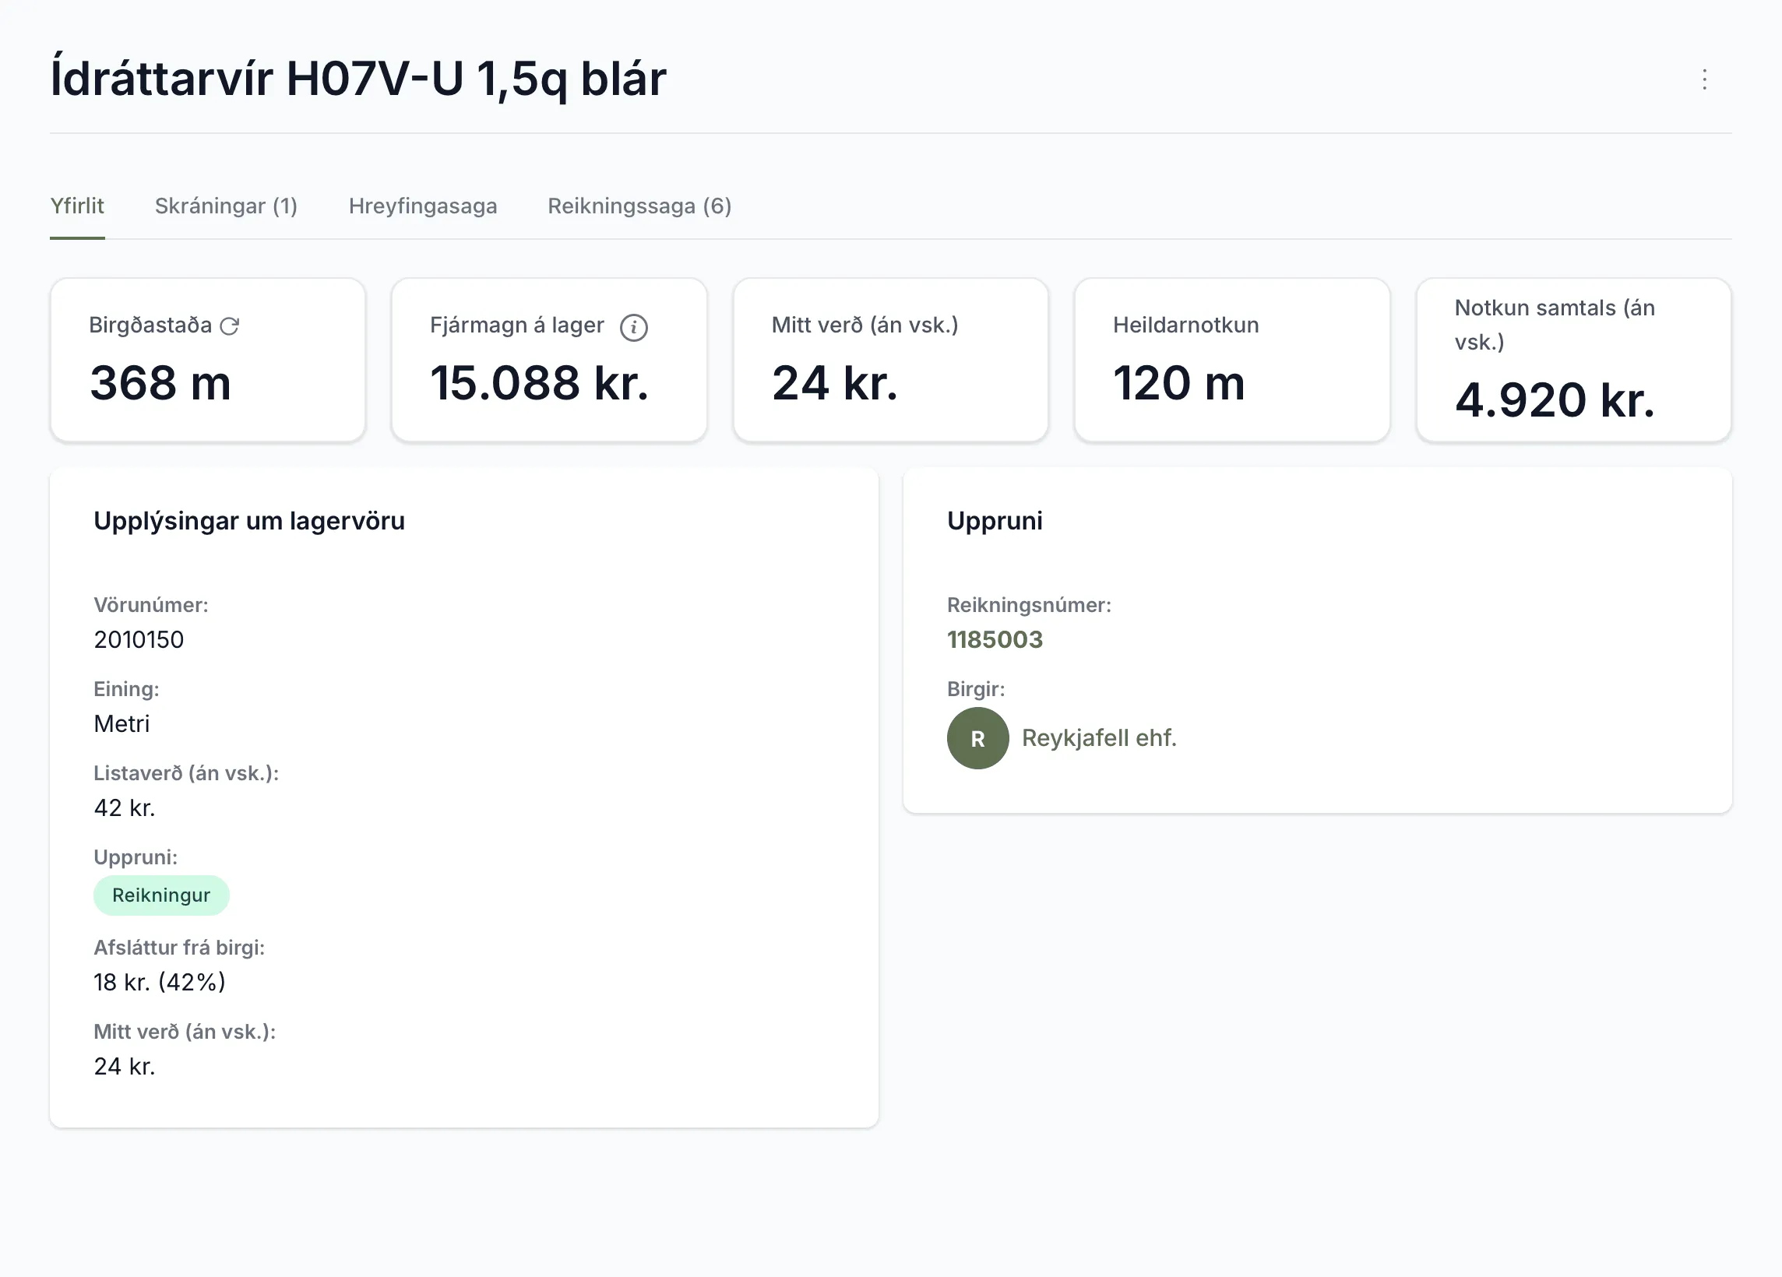Open the three-dot options menu
Viewport: 1782px width, 1277px height.
click(x=1704, y=79)
